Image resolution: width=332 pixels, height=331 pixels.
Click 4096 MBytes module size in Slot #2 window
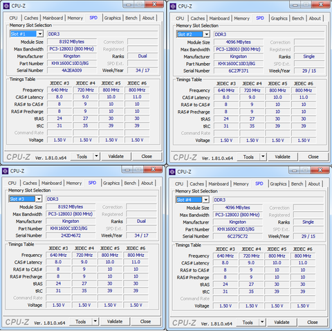pos(239,42)
